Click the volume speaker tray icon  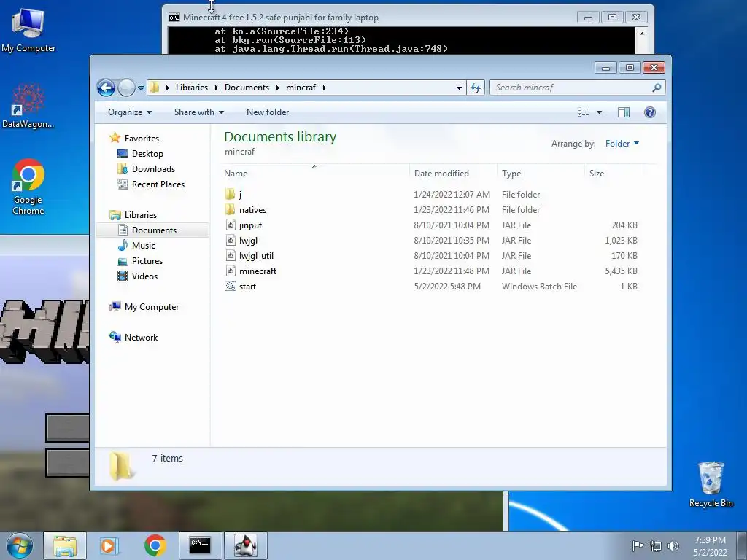click(x=673, y=546)
